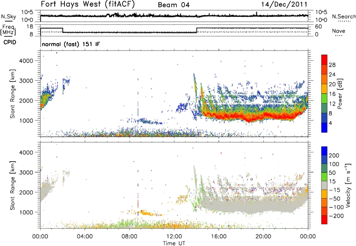356x246 pixels.
Task: Click the '16:00' time axis tick label
Action: tap(218, 237)
